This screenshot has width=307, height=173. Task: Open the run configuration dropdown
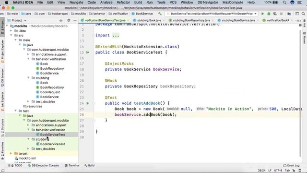pos(256,14)
